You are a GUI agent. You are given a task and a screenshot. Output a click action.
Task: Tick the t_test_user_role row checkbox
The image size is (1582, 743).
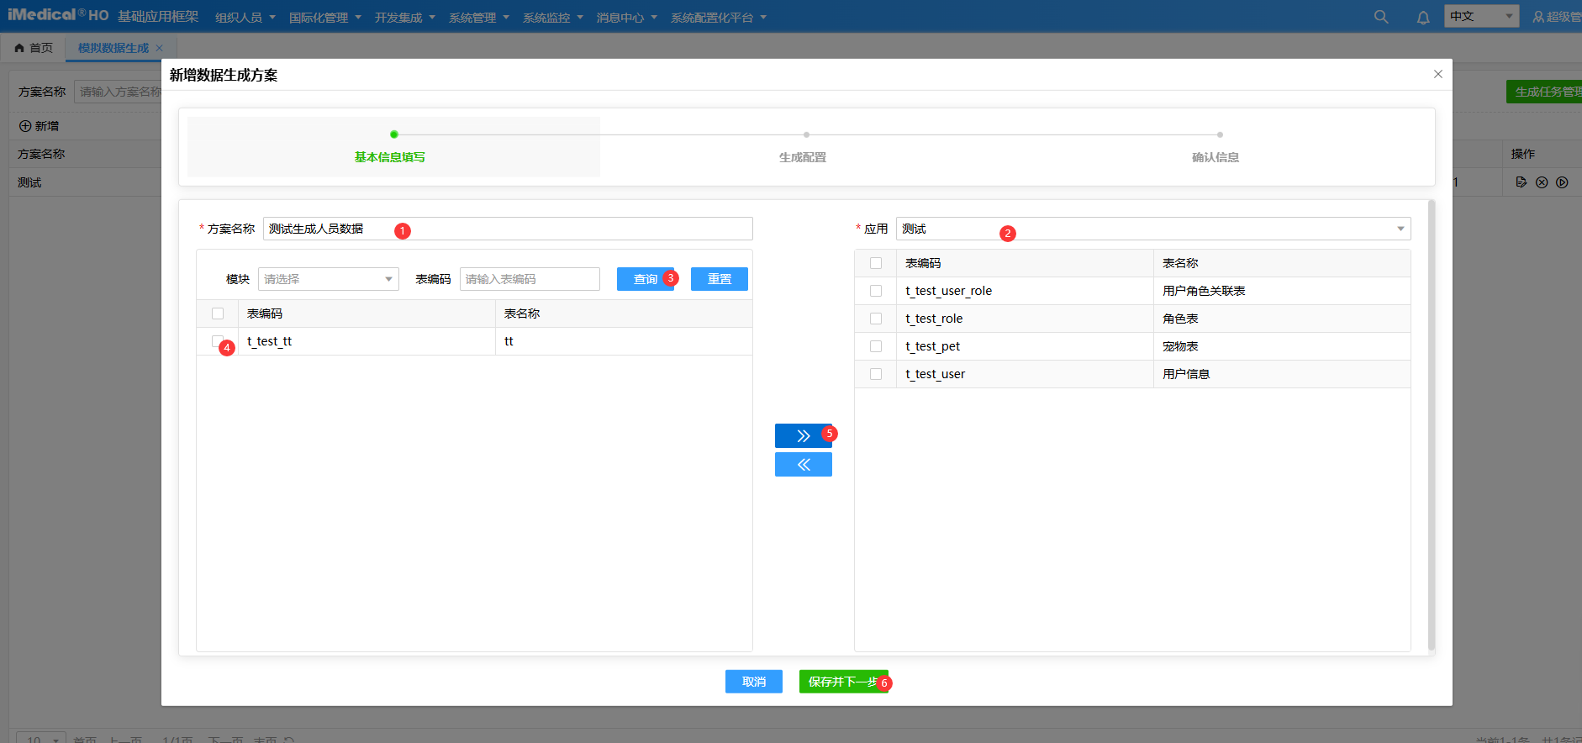click(x=876, y=291)
